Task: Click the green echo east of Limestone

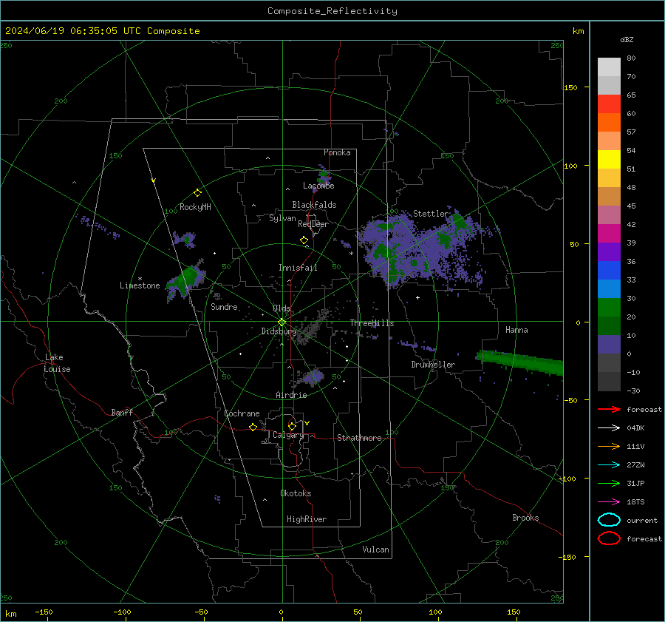Action: coord(185,280)
